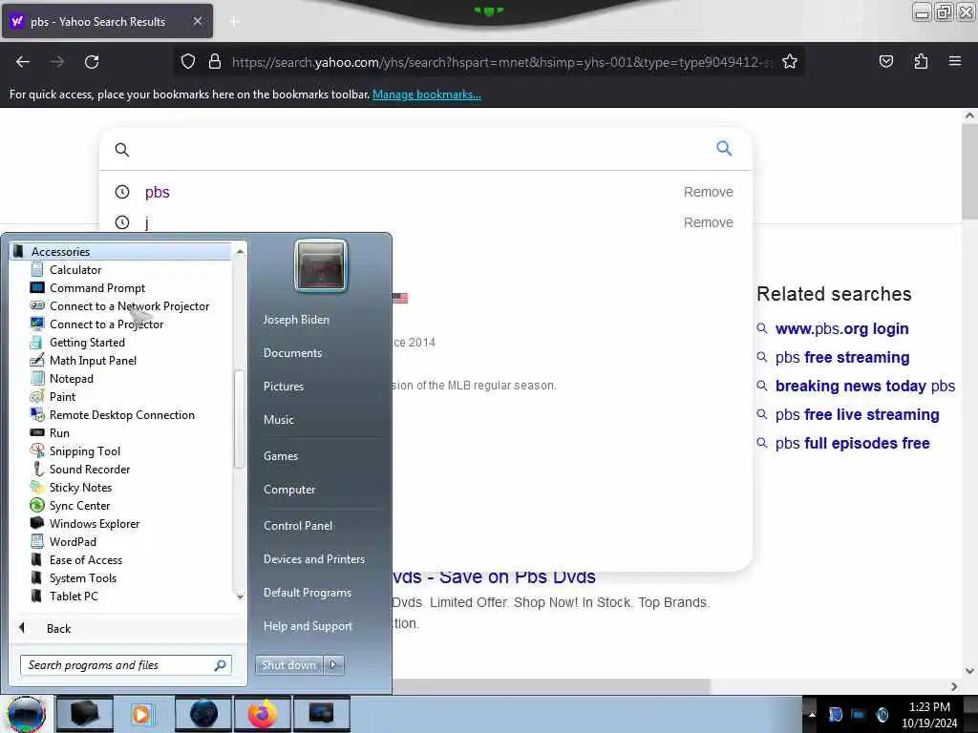Open WordPad
This screenshot has width=978, height=733.
(73, 541)
